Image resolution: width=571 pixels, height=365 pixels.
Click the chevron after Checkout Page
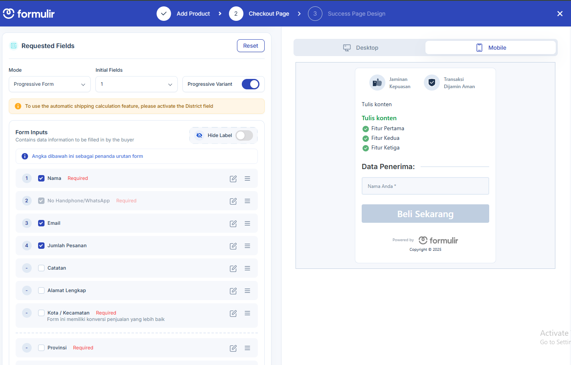point(299,14)
